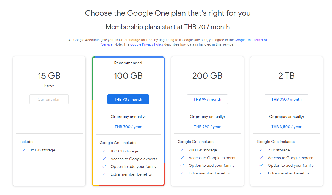Click the Recommended label on 100 GB card

point(128,63)
